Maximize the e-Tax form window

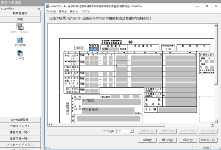207,6
